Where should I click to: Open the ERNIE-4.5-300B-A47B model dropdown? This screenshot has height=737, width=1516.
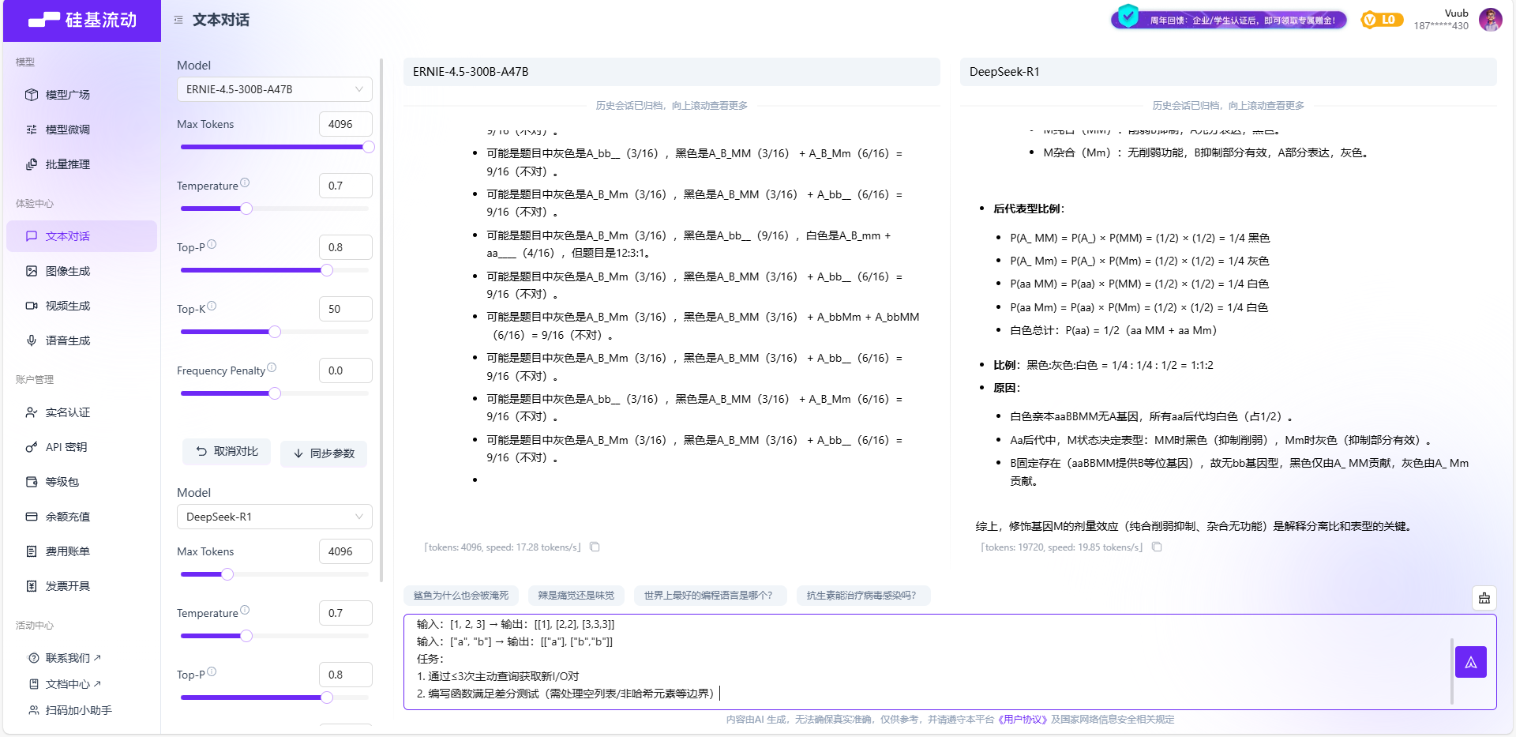[274, 88]
